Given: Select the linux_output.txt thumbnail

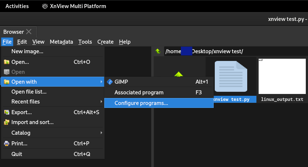Looking at the screenshot, I should tap(282, 76).
